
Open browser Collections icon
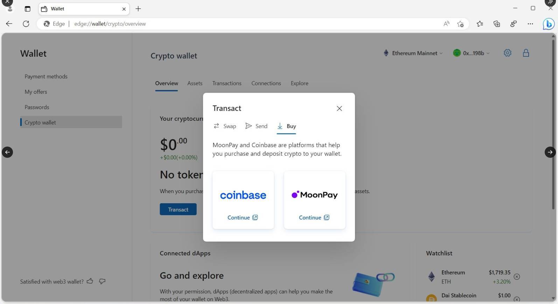click(497, 24)
